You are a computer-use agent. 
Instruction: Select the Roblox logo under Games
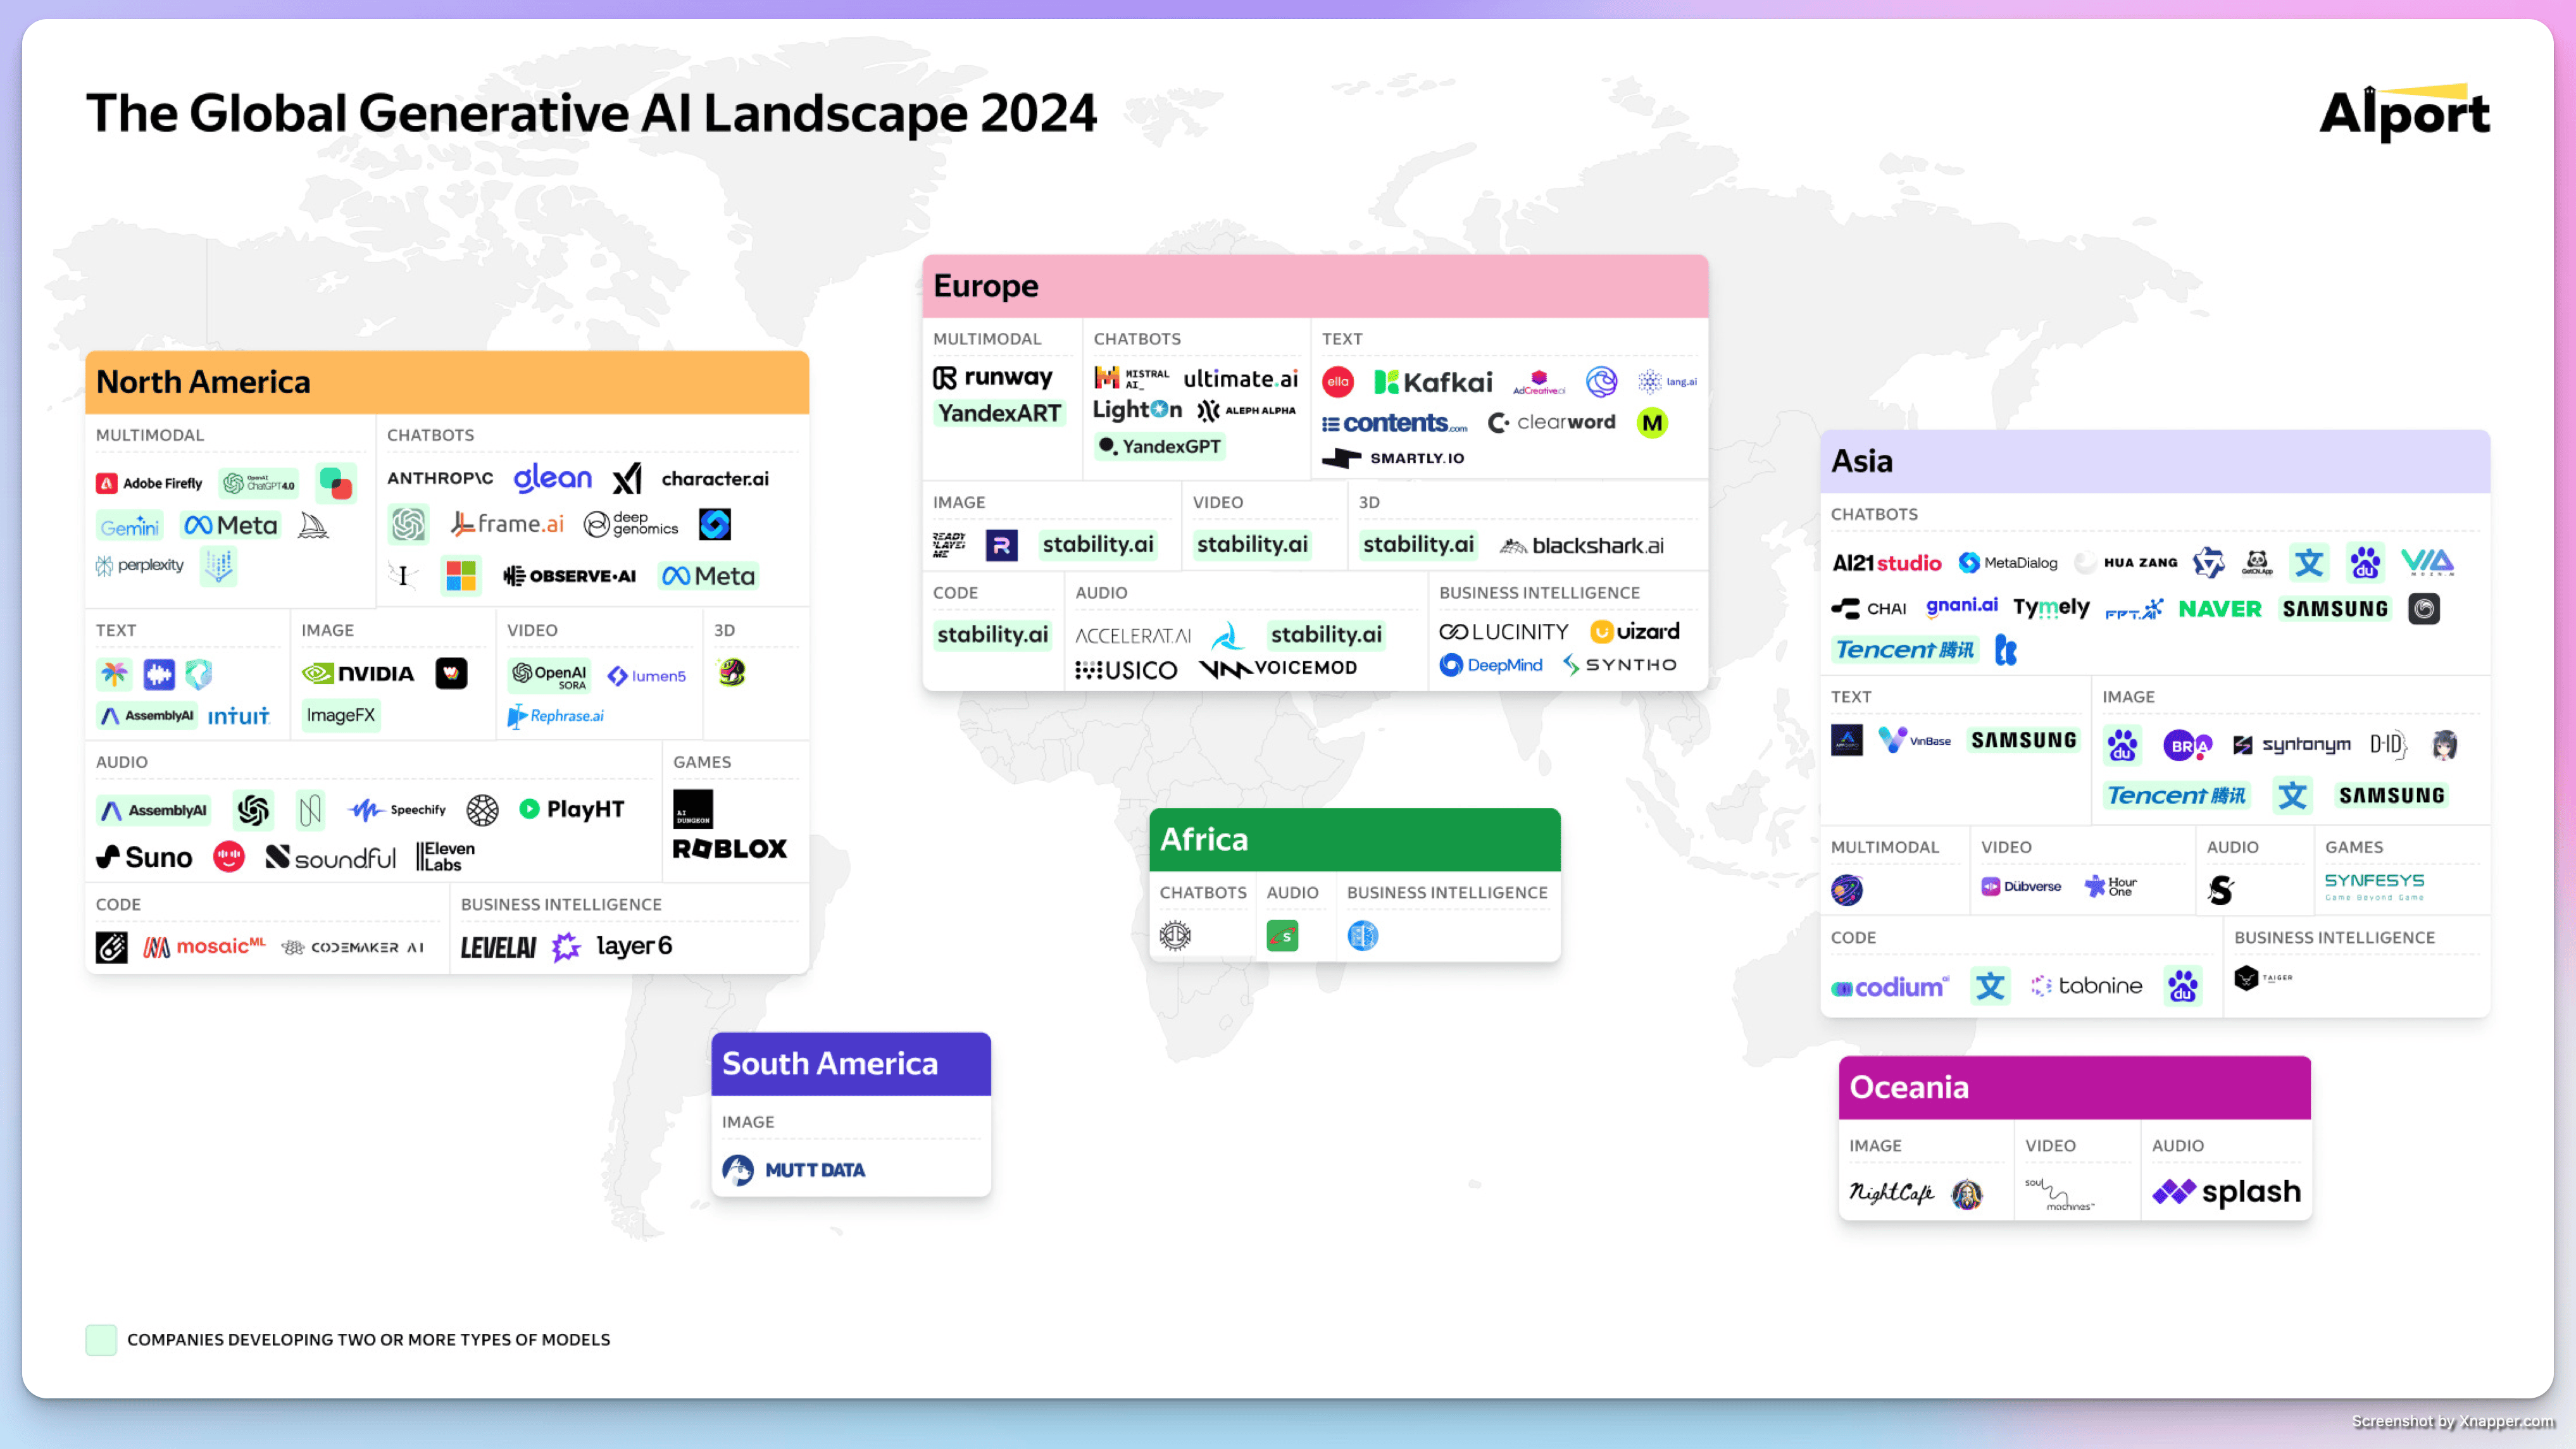pyautogui.click(x=730, y=849)
